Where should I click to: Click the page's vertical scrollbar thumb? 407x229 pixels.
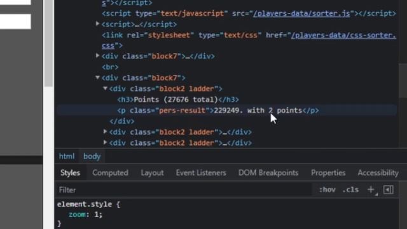(48, 43)
